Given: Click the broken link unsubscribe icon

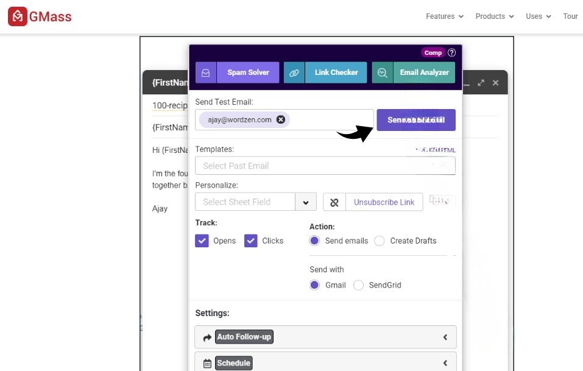Looking at the screenshot, I should tap(334, 202).
